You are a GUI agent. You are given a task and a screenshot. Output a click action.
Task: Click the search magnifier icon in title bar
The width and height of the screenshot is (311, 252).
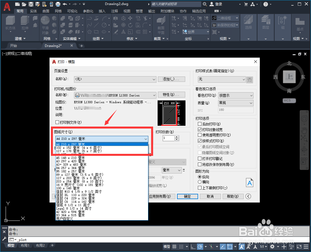(x=205, y=4)
